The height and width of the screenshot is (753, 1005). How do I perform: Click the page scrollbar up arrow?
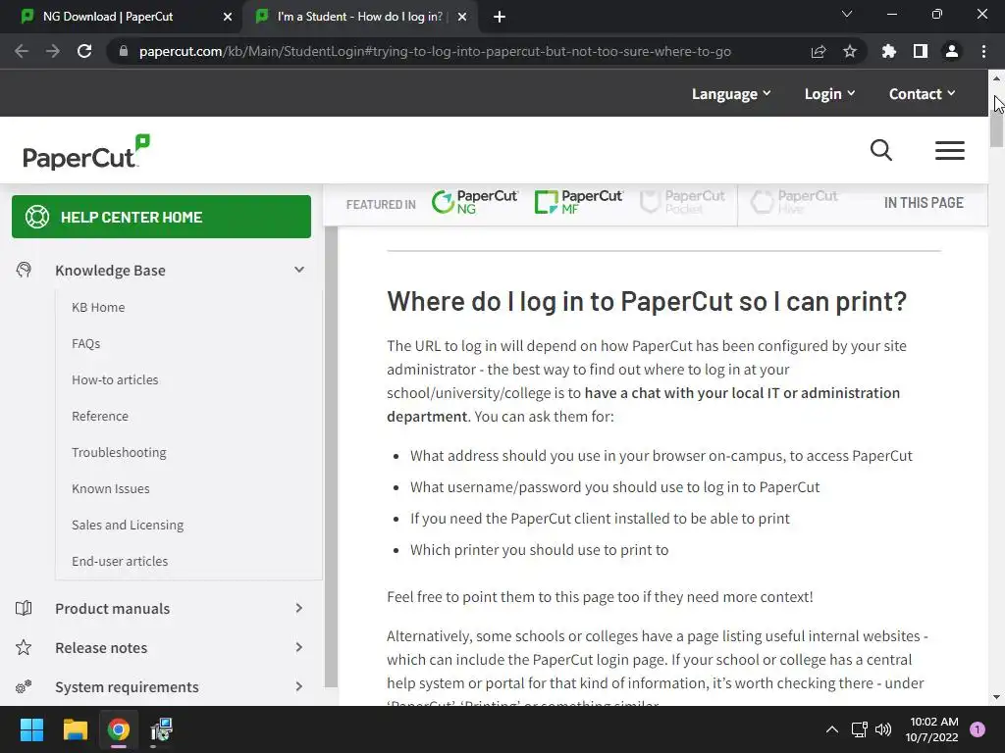point(996,78)
